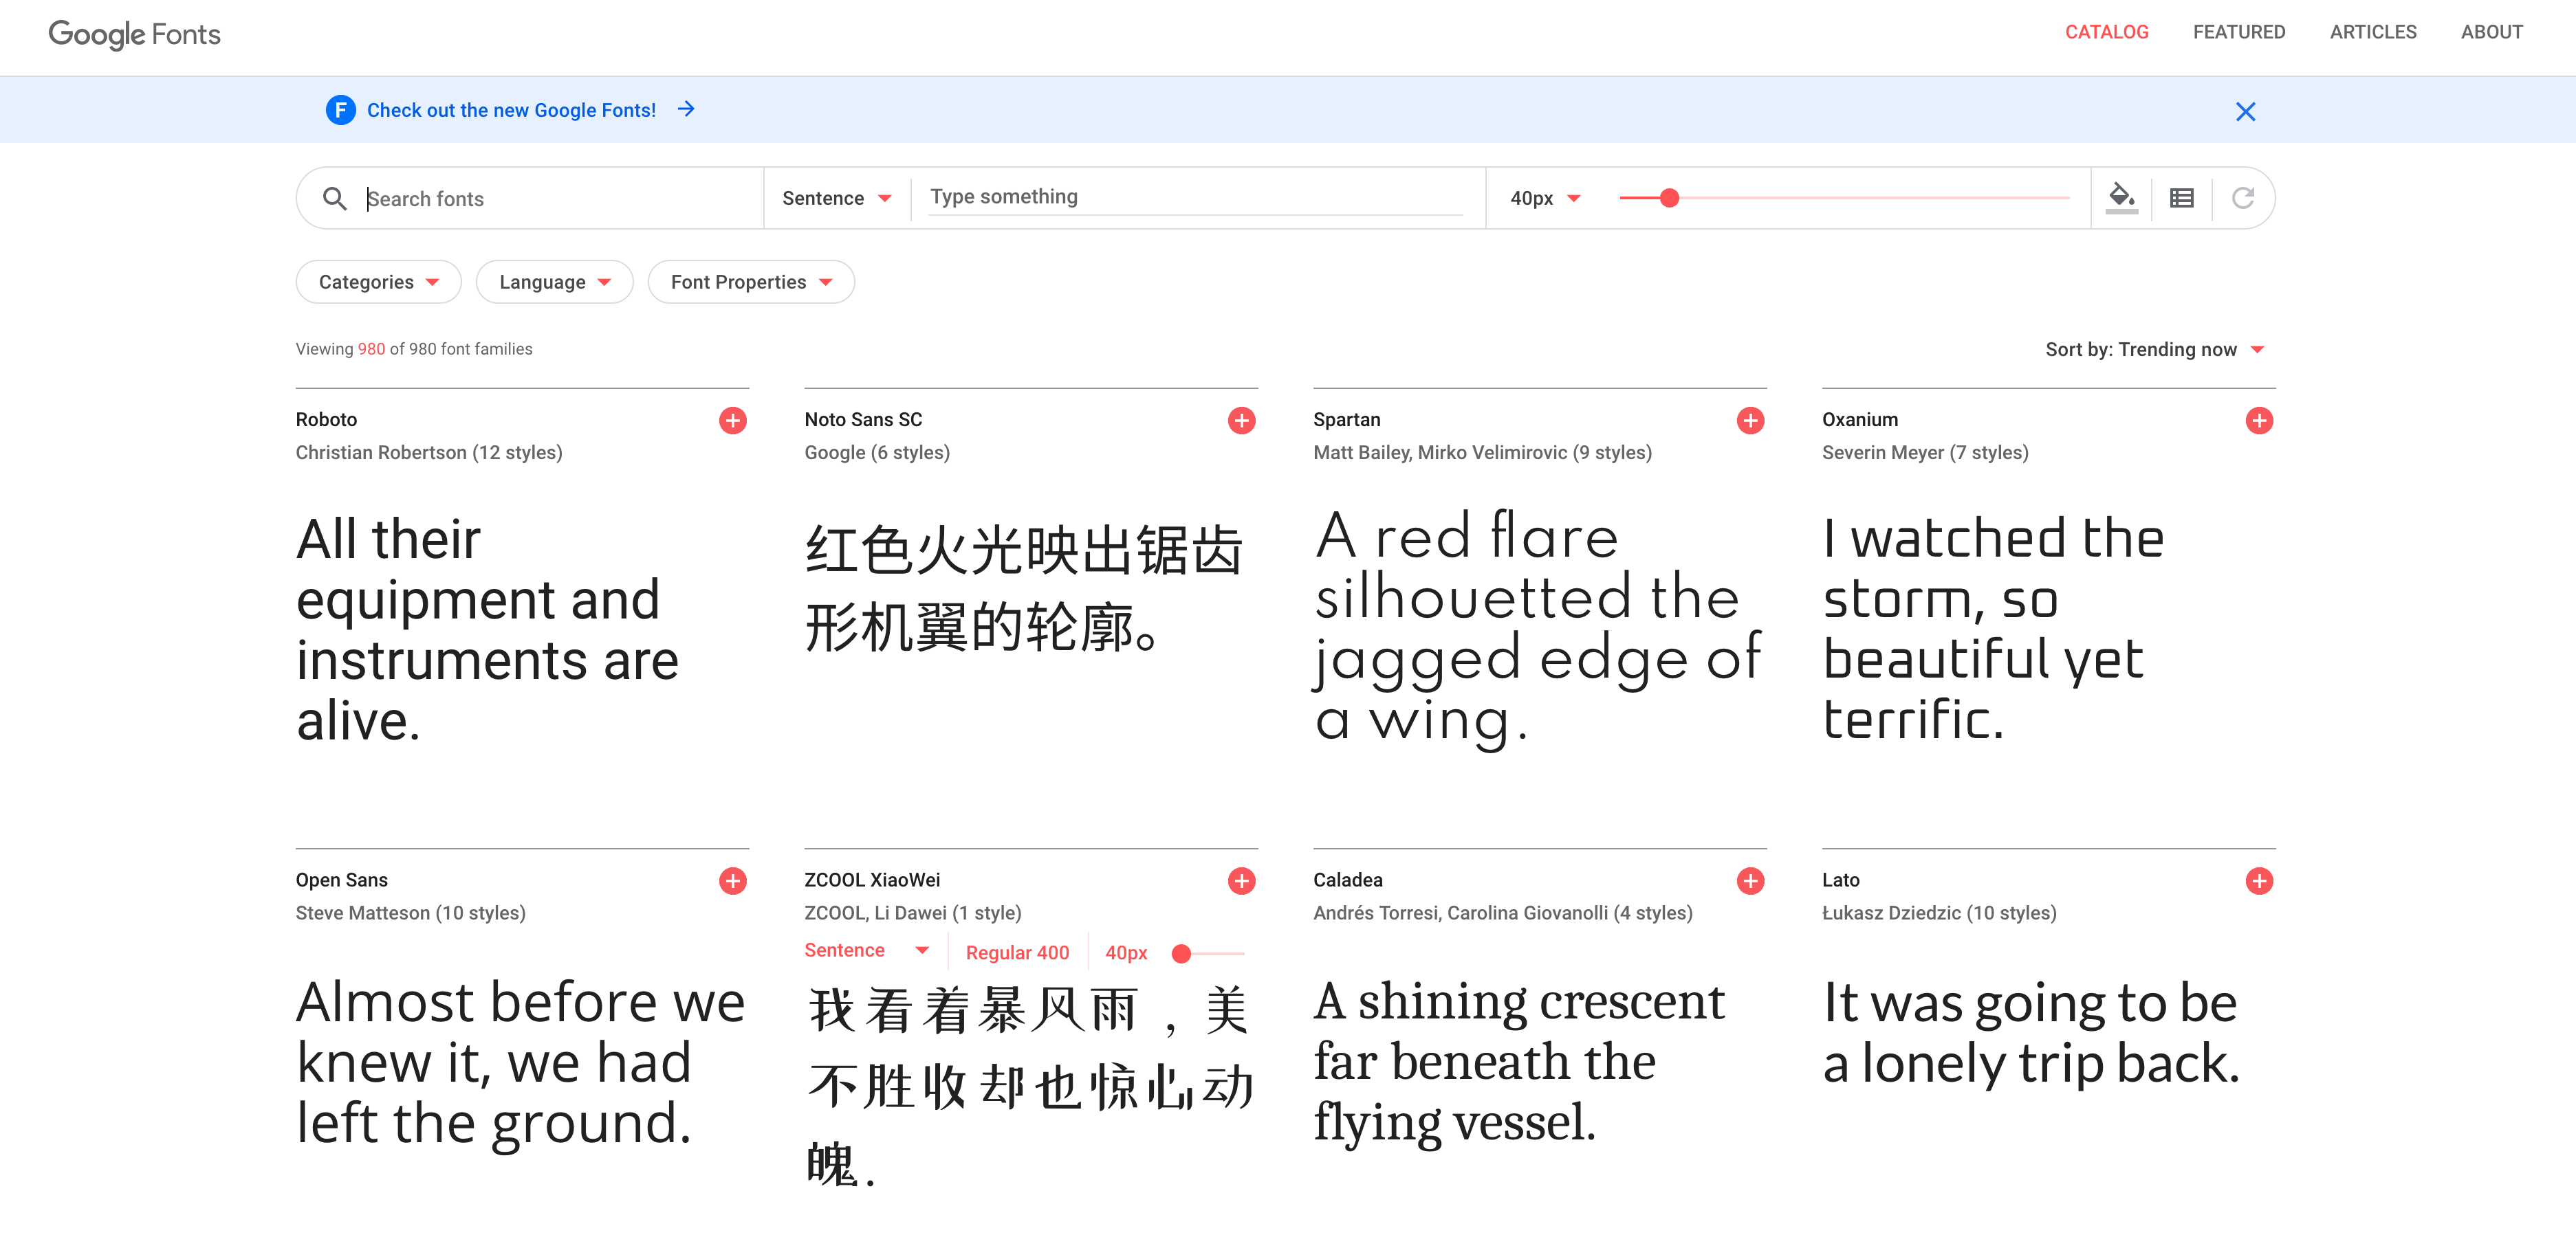Open the Lato font title
This screenshot has width=2576, height=1237.
(1840, 880)
